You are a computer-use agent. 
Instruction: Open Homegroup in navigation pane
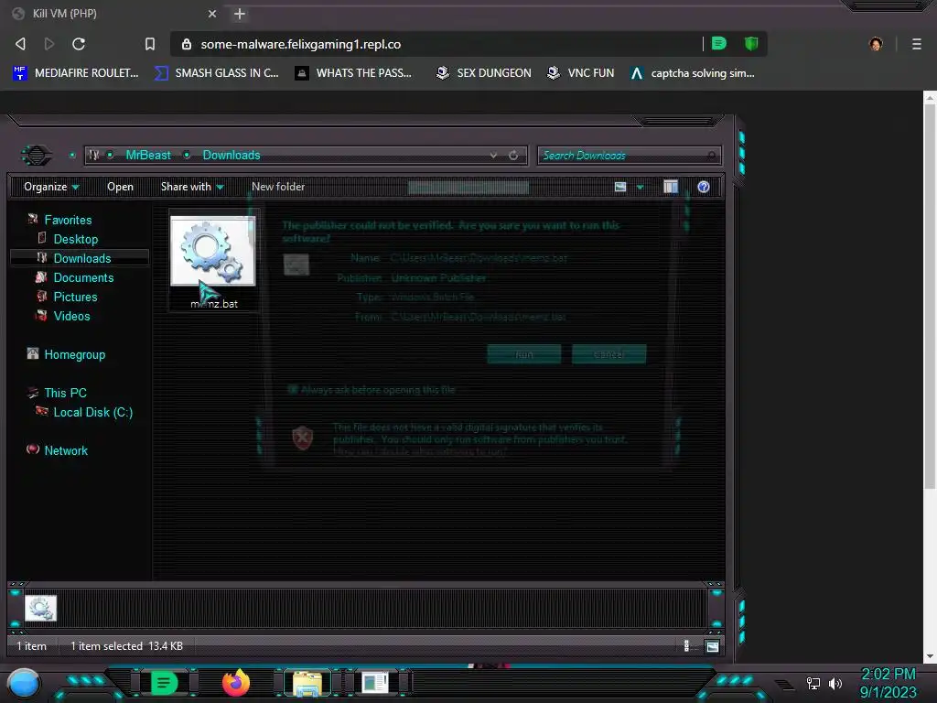click(x=75, y=354)
